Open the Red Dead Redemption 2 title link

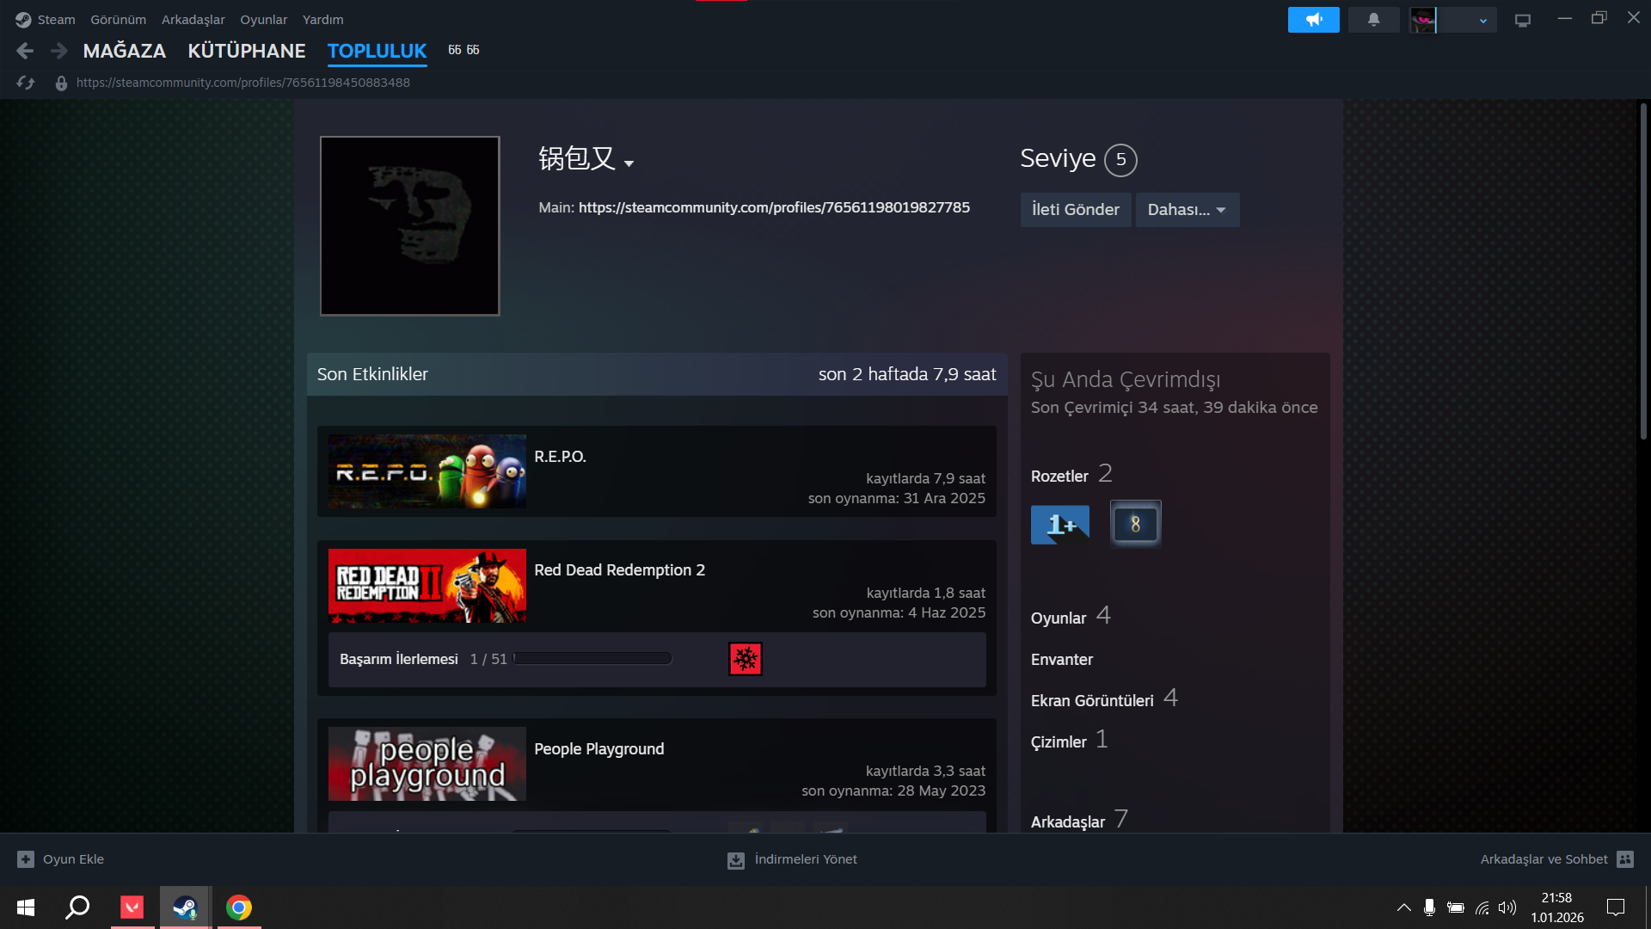click(619, 570)
